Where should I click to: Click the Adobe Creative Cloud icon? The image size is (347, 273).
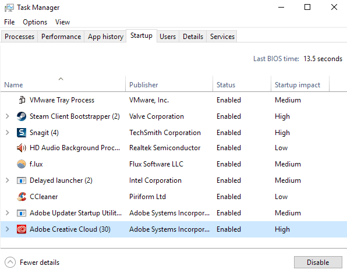22,229
